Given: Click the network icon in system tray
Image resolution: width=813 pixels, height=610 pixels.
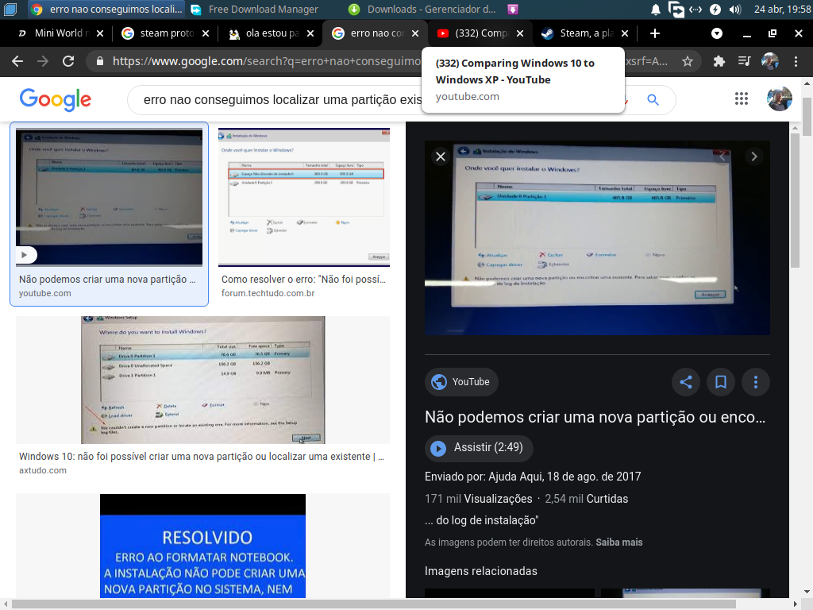Looking at the screenshot, I should pyautogui.click(x=695, y=10).
